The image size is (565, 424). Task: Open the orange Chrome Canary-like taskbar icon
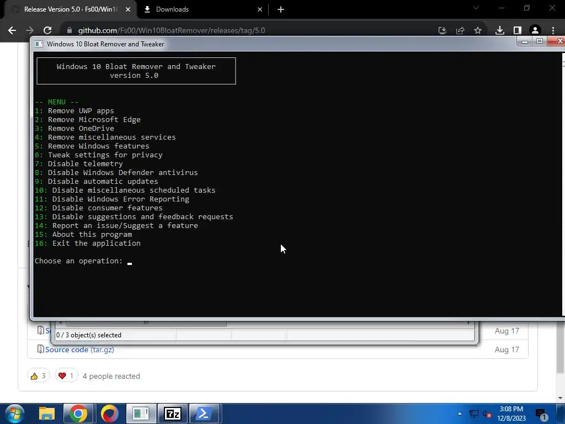click(x=110, y=414)
